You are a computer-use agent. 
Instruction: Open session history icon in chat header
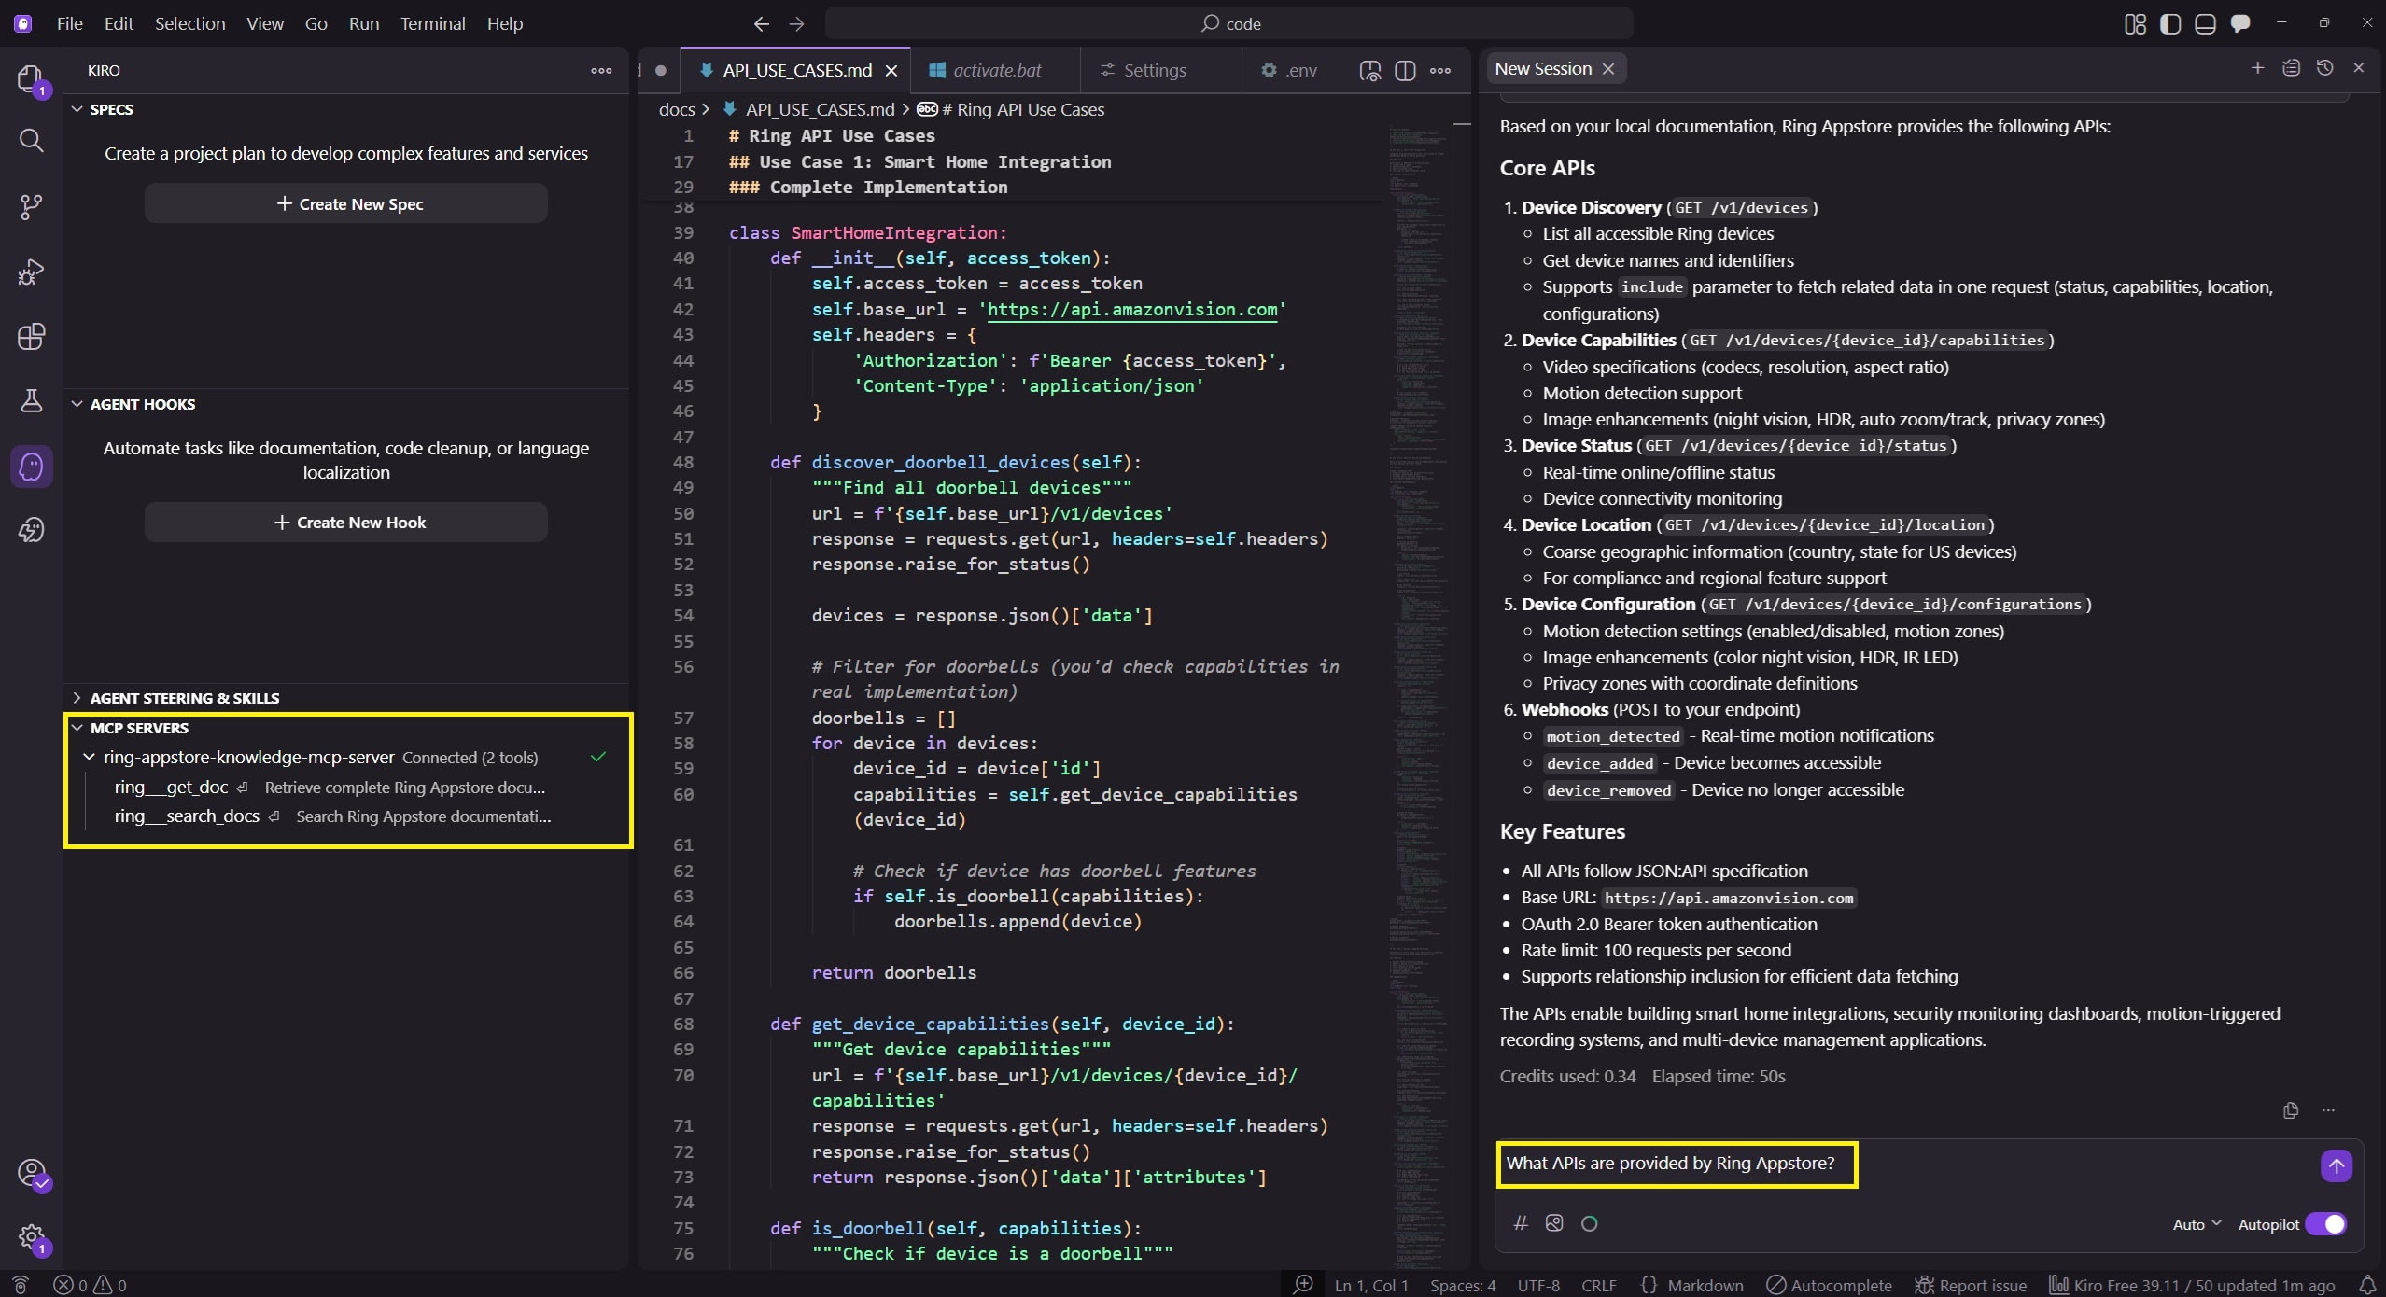point(2324,68)
